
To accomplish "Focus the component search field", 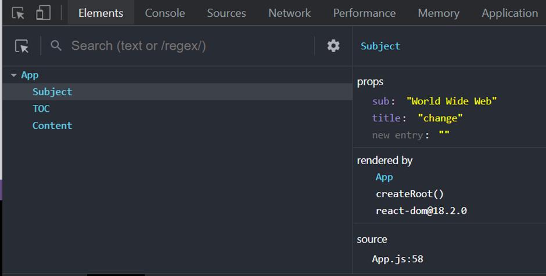I will pos(190,46).
